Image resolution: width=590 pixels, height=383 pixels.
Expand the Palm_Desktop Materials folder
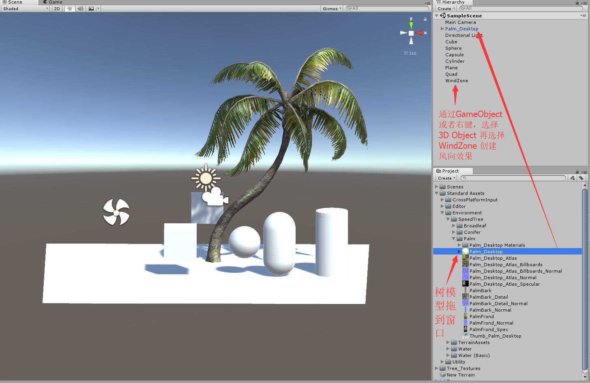tap(459, 245)
